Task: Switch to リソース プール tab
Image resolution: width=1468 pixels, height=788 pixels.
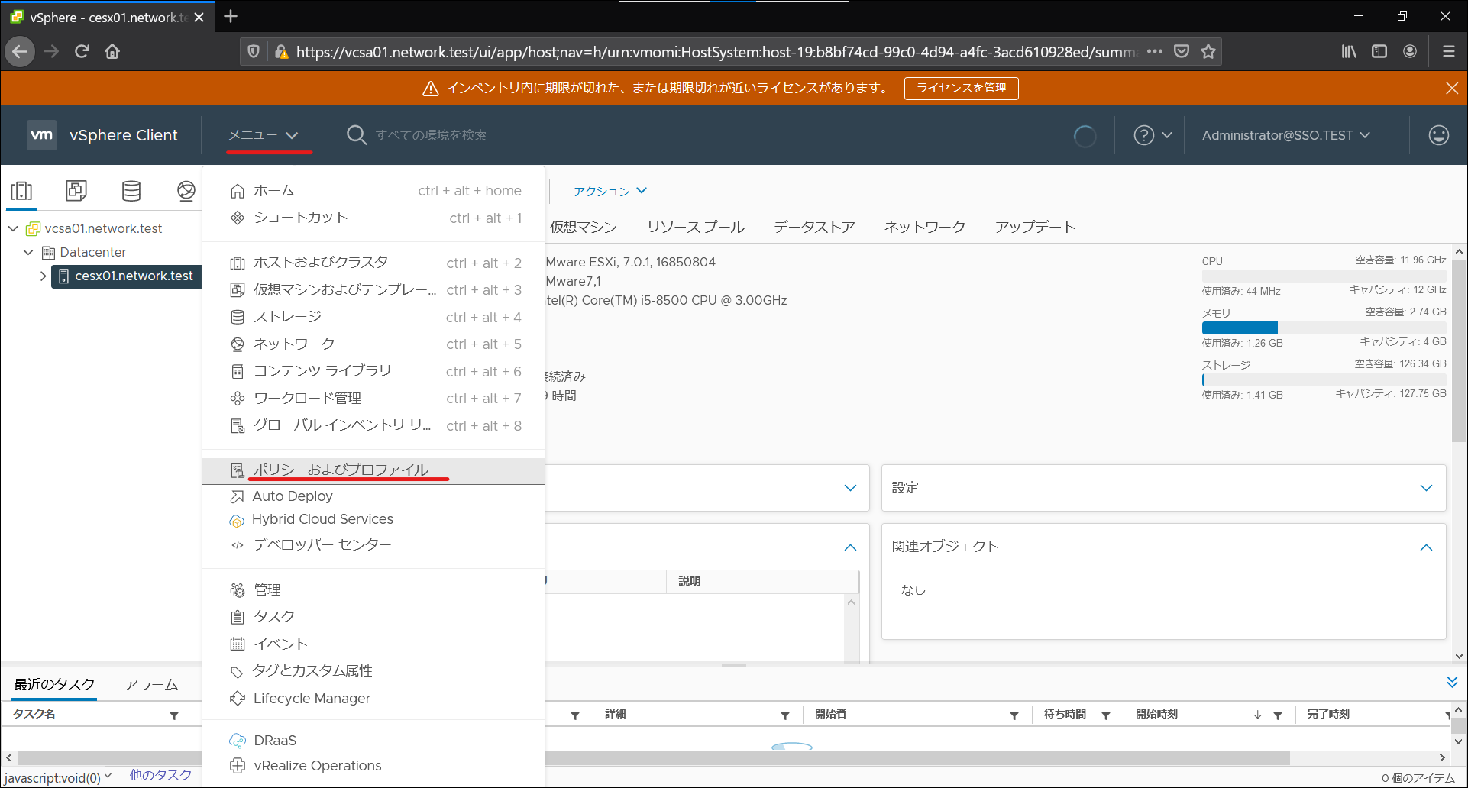Action: pos(696,227)
